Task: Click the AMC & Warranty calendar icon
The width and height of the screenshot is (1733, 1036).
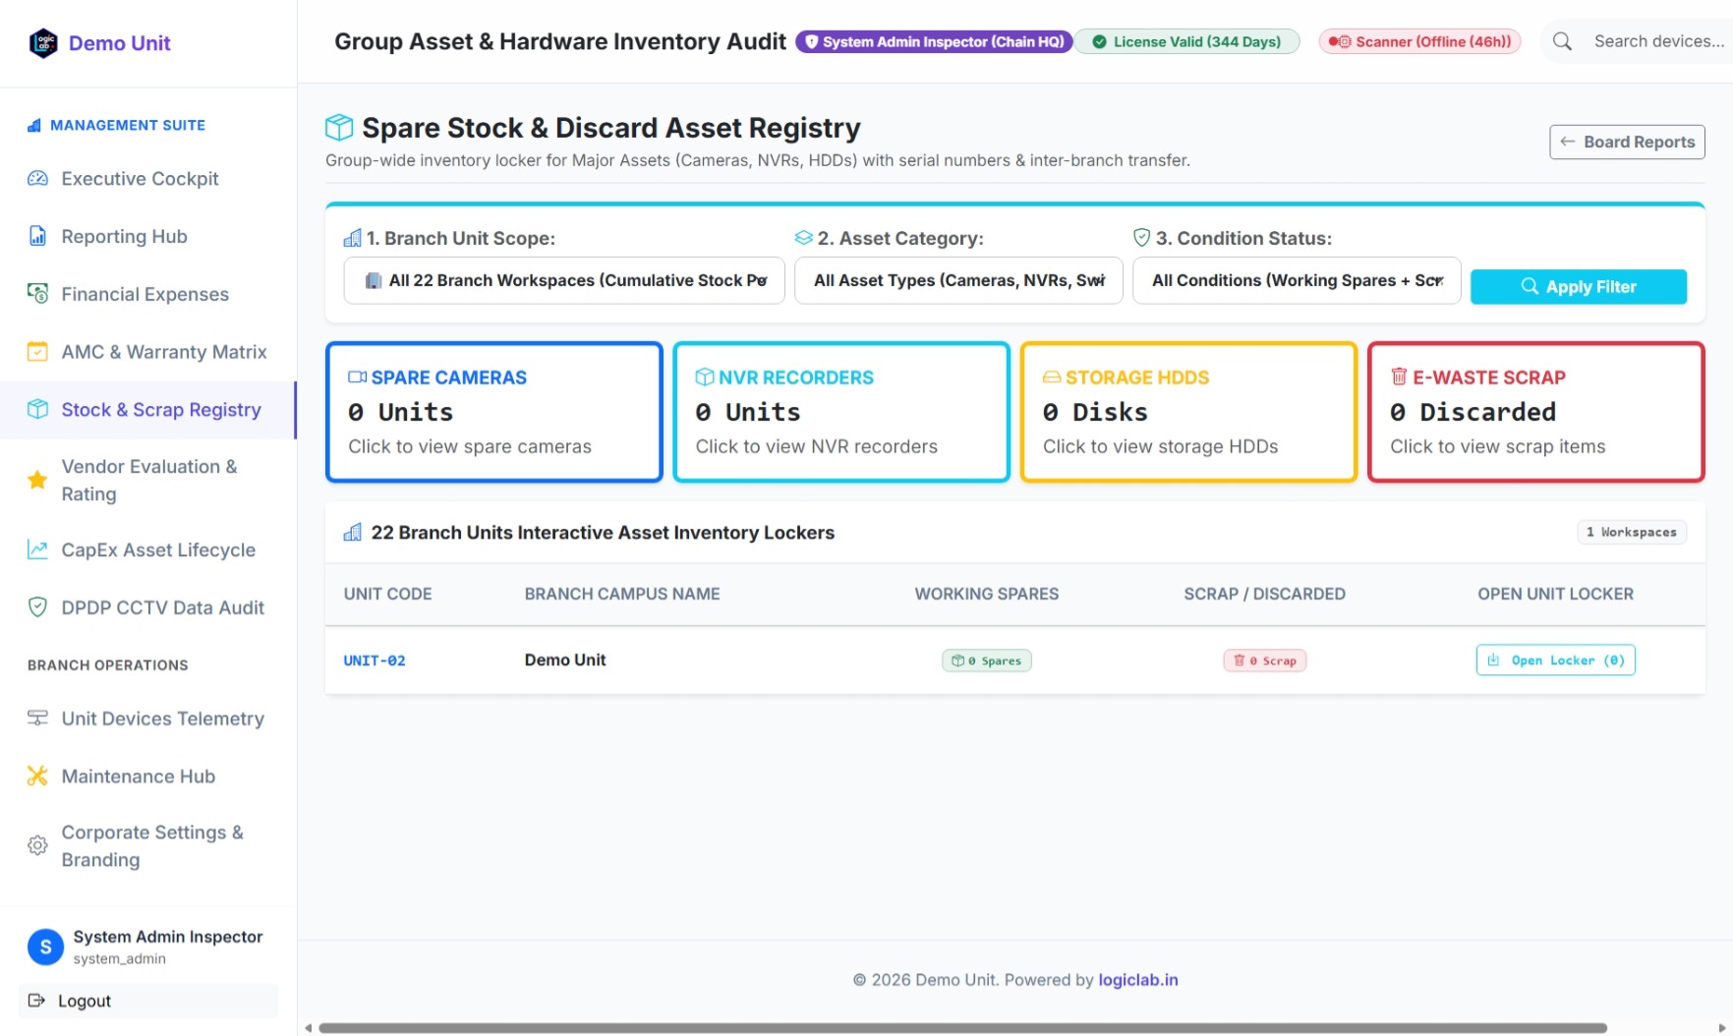Action: tap(37, 352)
